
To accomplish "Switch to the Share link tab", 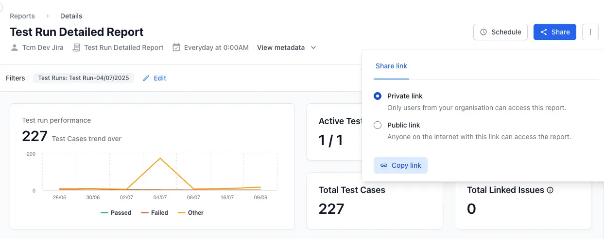I will click(391, 66).
